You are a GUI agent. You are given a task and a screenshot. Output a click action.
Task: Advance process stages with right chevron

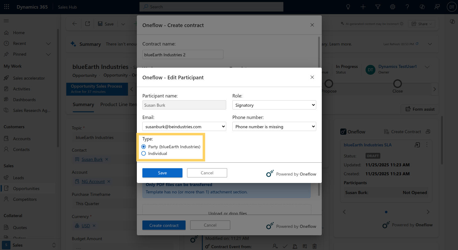(x=435, y=89)
